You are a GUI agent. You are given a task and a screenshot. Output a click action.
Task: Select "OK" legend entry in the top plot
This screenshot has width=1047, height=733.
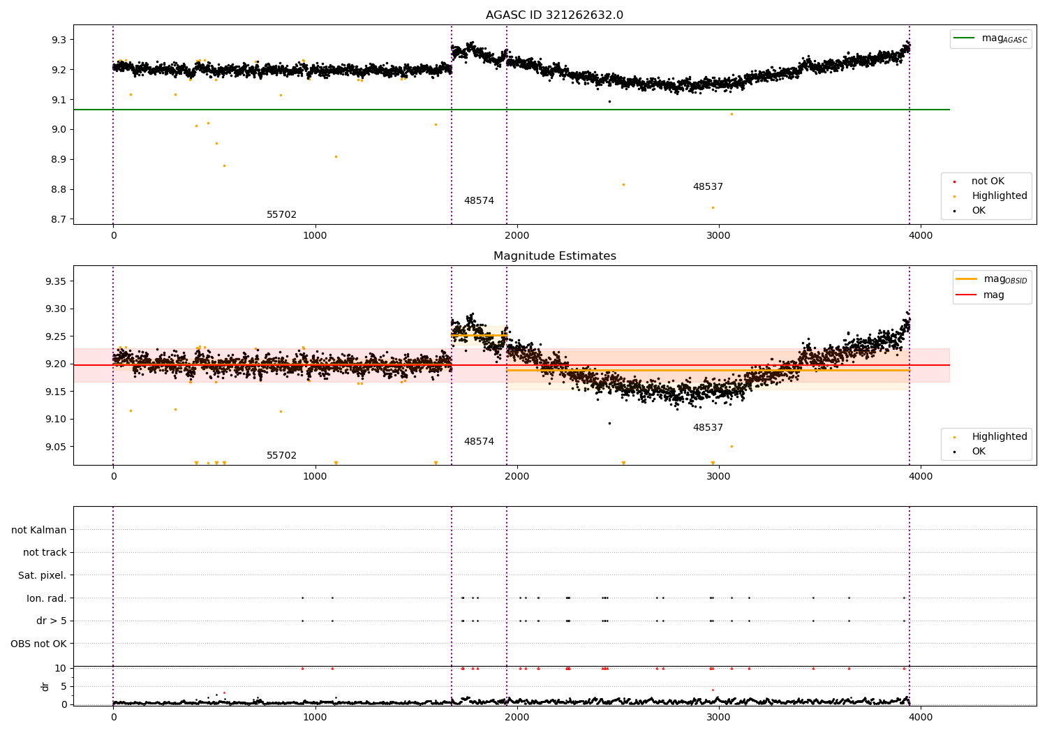pos(978,211)
